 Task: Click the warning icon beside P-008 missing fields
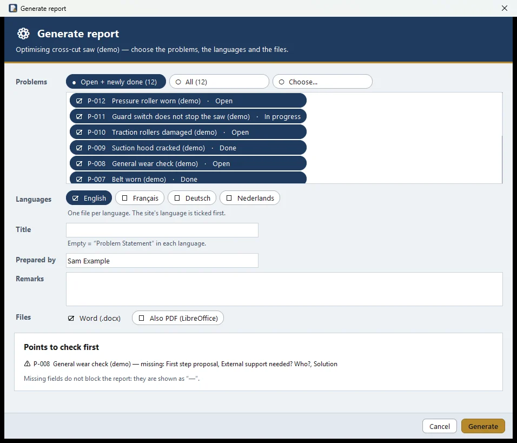pyautogui.click(x=28, y=364)
